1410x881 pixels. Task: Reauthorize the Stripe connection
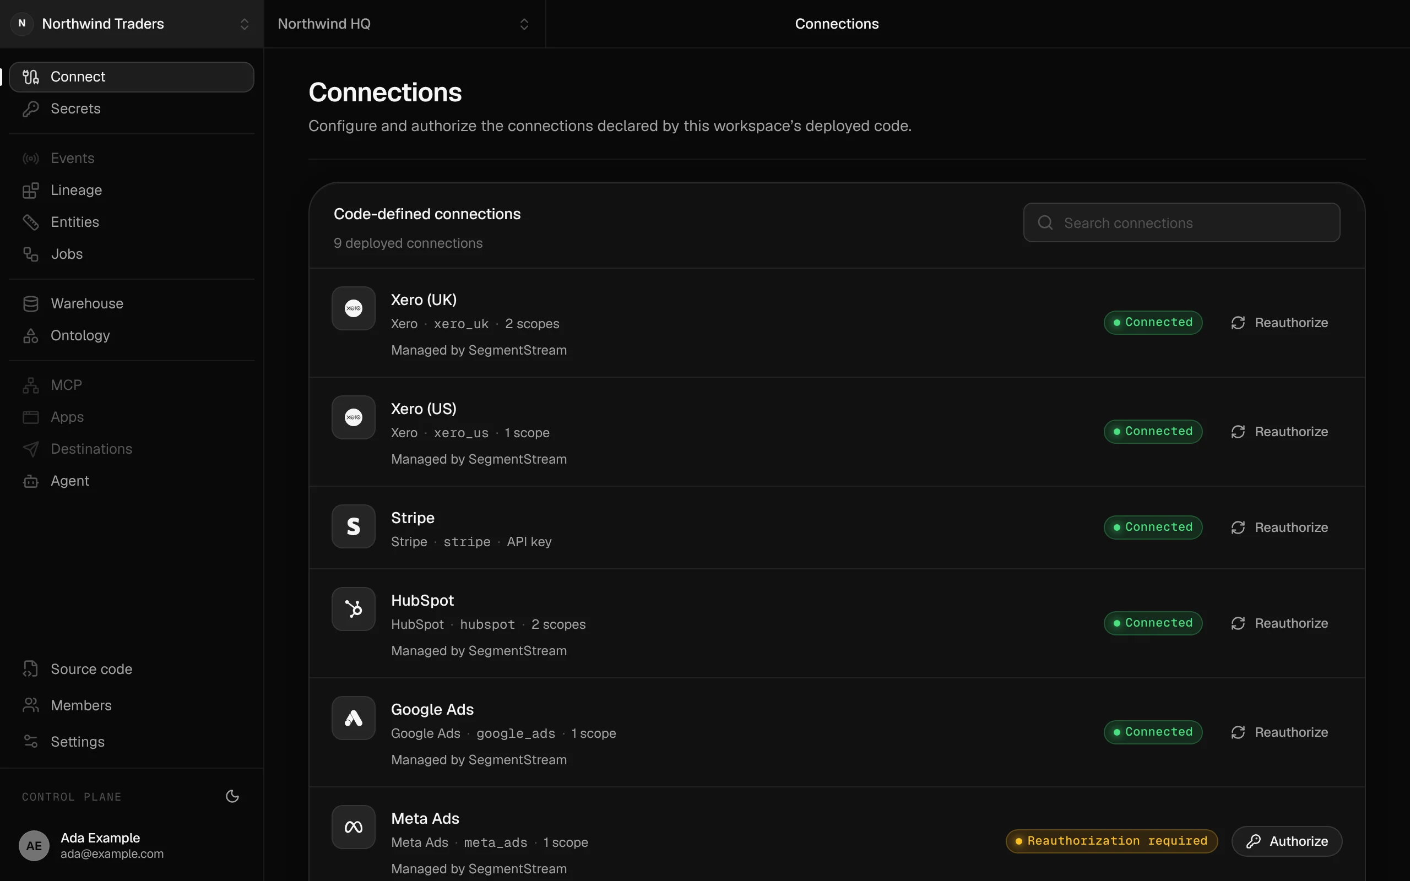1279,527
